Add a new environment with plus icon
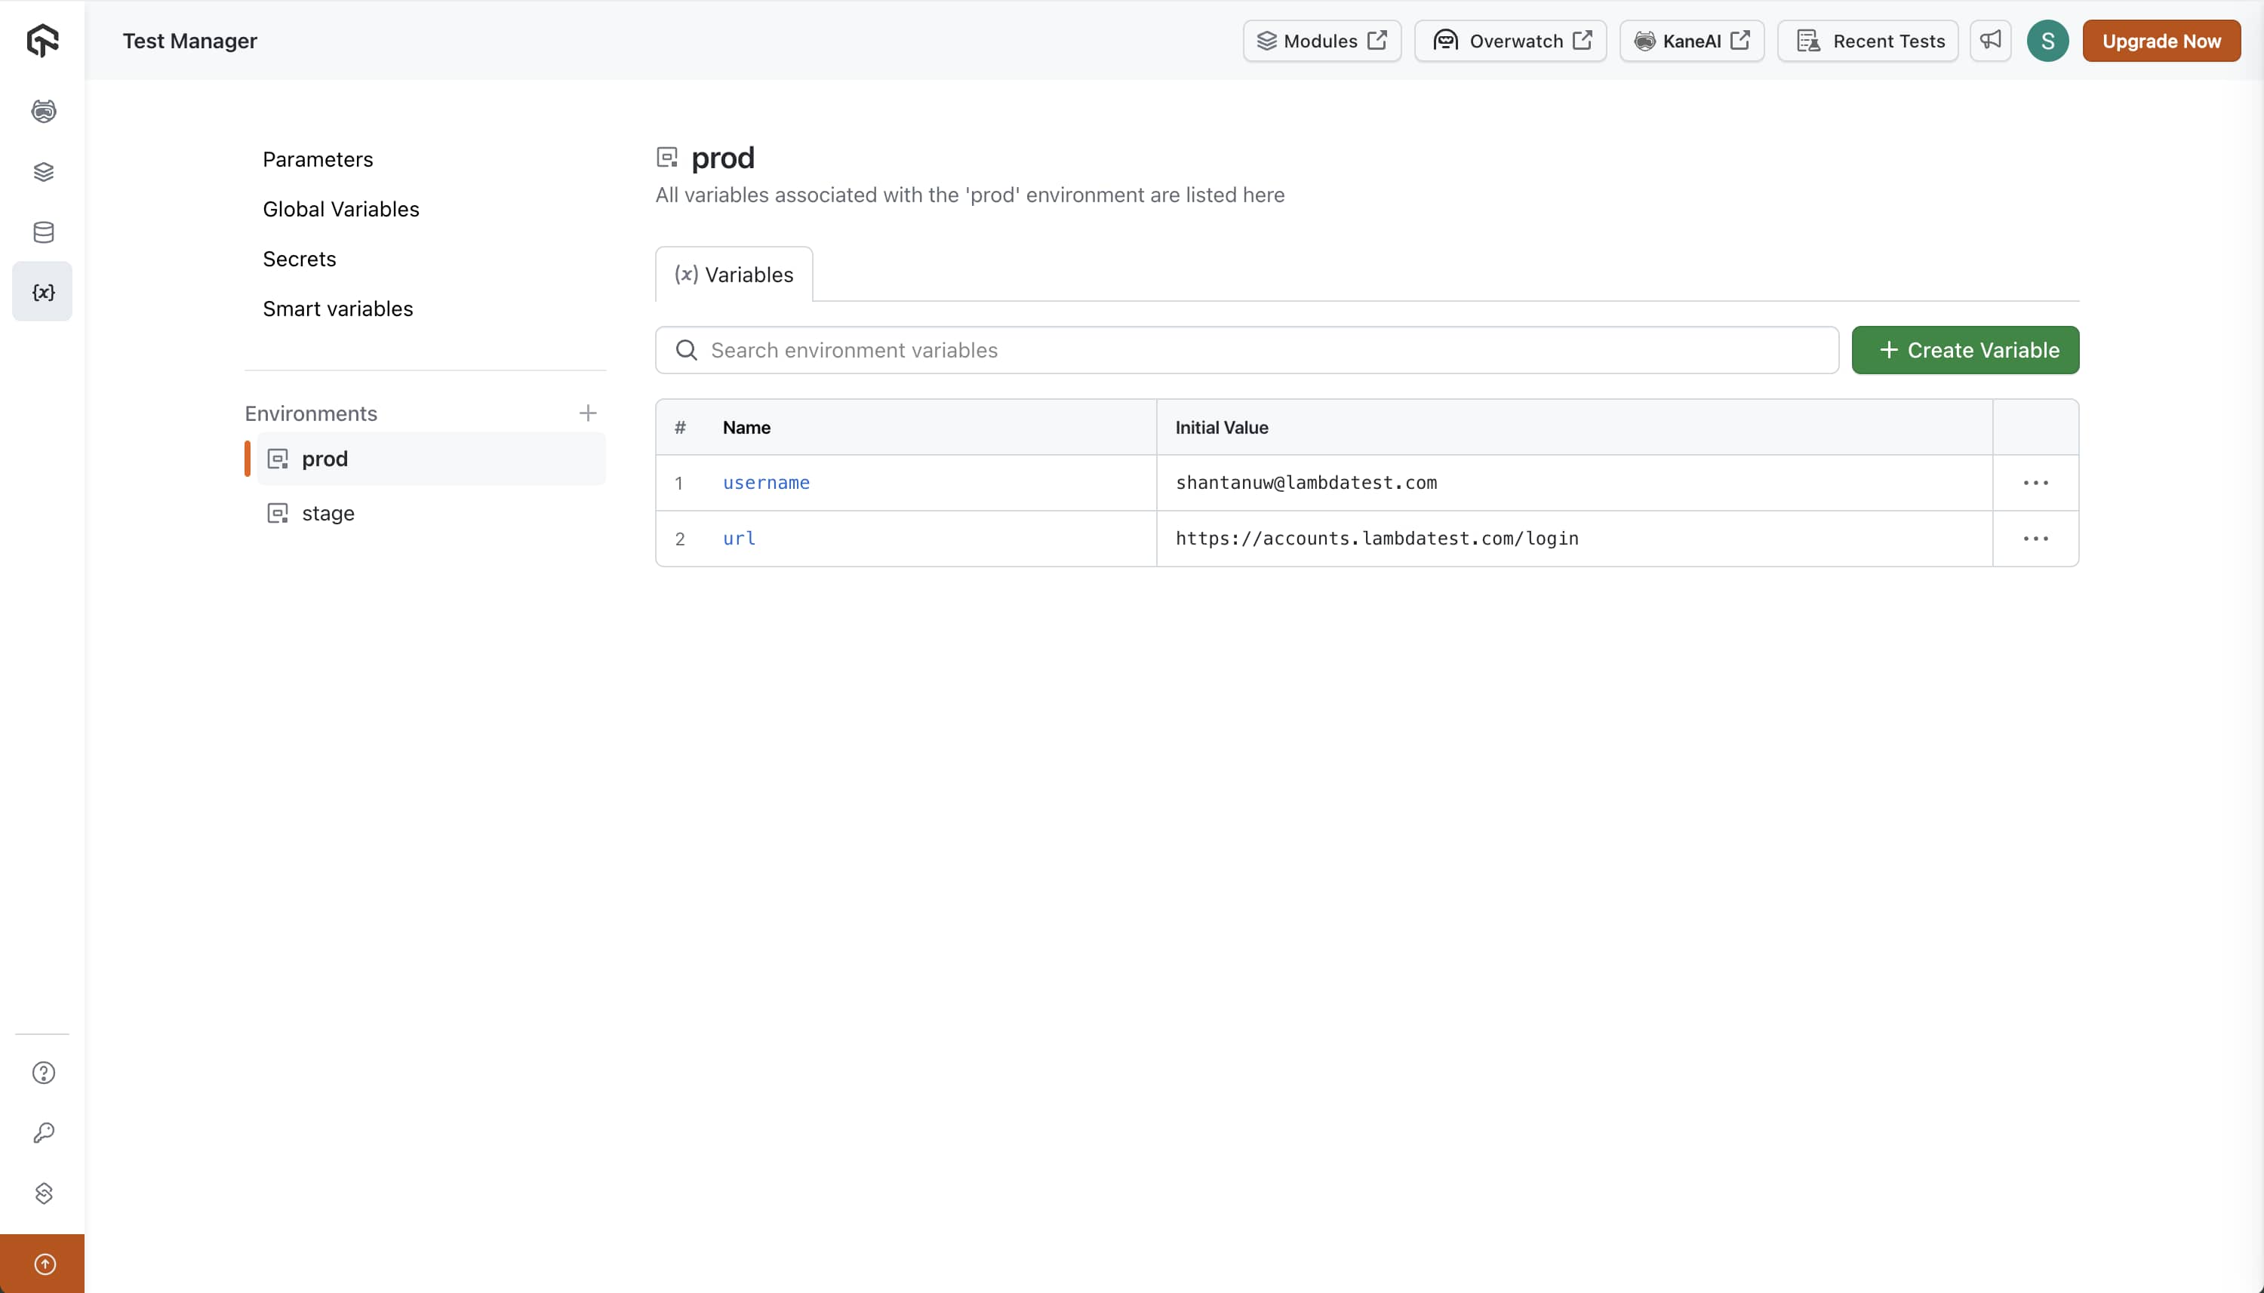2264x1293 pixels. pos(588,413)
